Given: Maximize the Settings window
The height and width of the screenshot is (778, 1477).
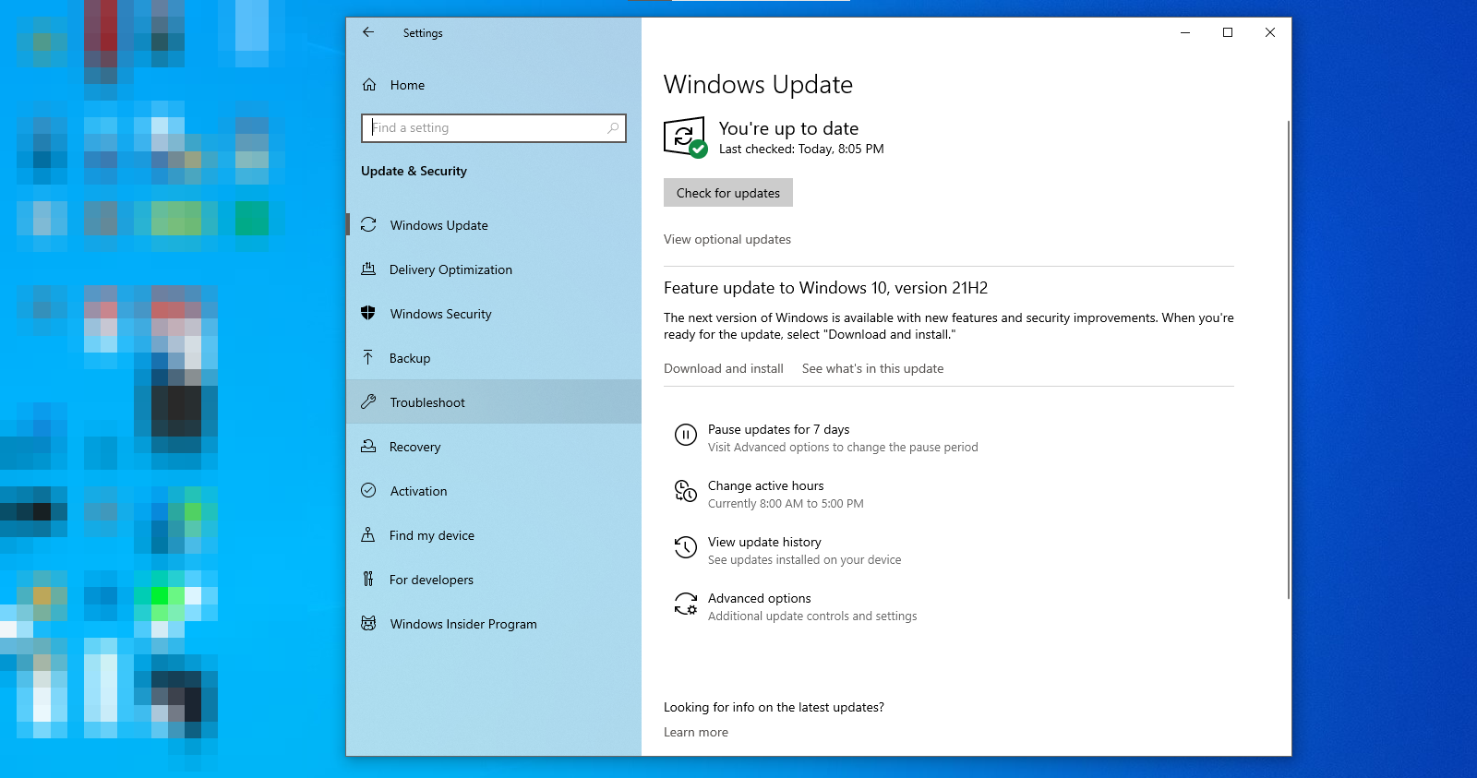Looking at the screenshot, I should point(1228,32).
